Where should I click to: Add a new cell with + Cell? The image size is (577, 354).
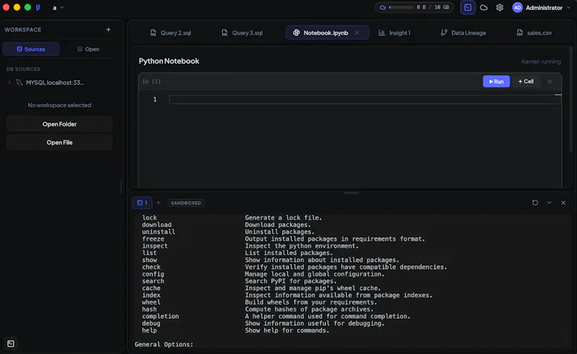(x=526, y=81)
